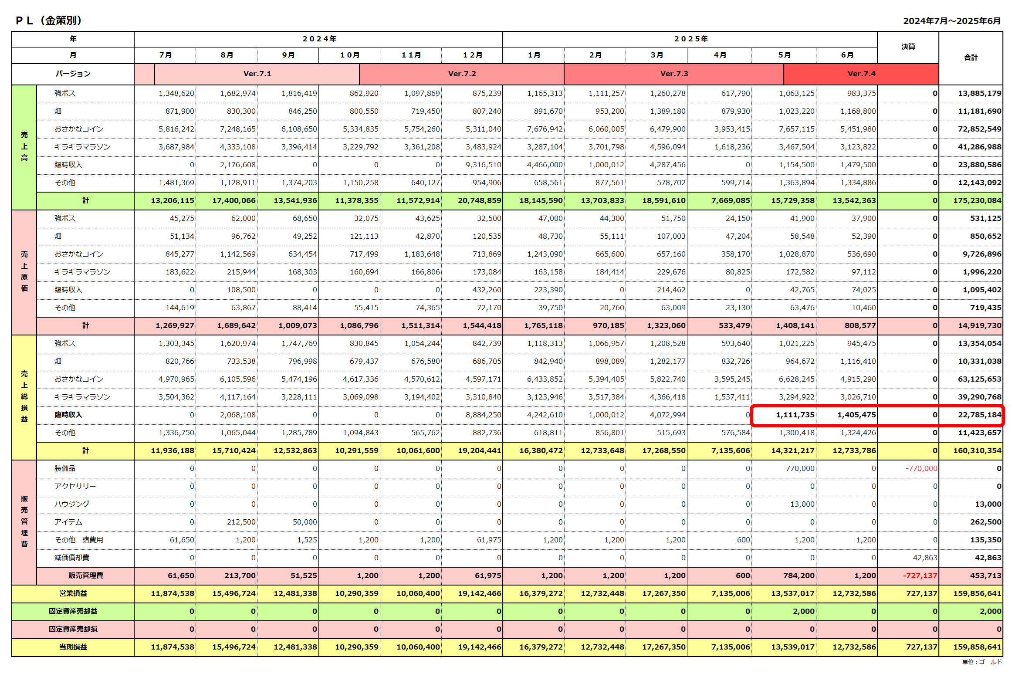Select the 当期損益 row label
1015x677 pixels.
(73, 647)
